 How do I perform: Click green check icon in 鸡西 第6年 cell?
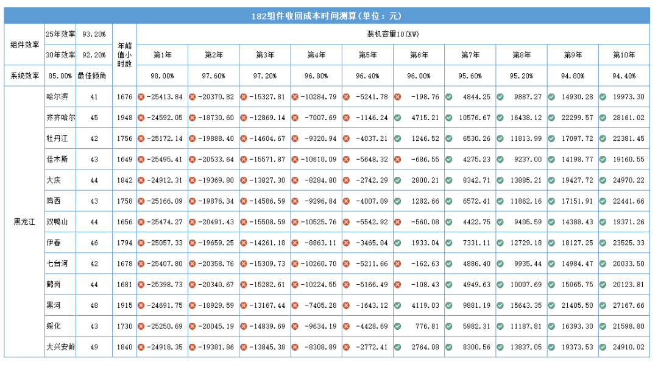[397, 201]
